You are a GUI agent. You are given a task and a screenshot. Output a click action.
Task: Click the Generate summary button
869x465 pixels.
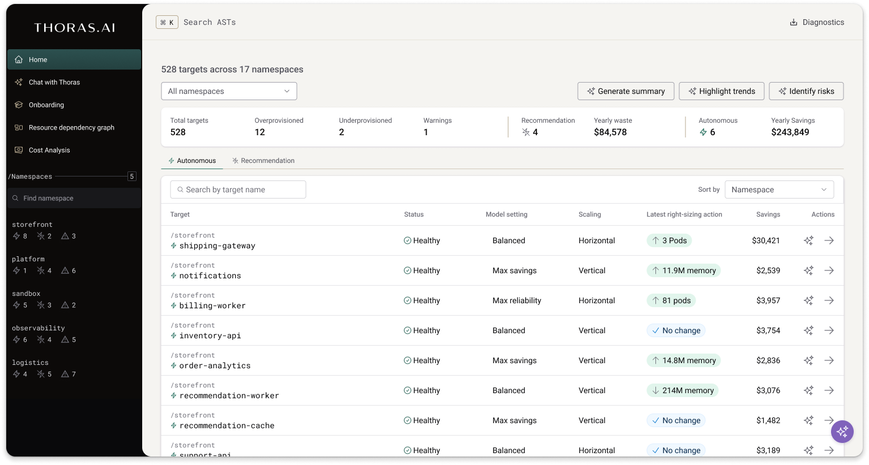coord(625,91)
